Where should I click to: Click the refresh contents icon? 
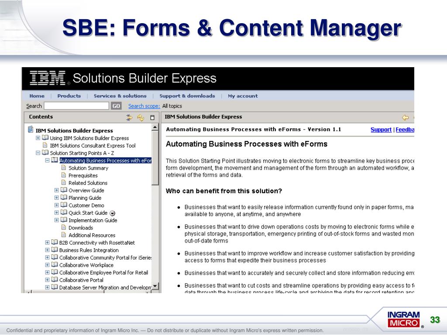(141, 118)
